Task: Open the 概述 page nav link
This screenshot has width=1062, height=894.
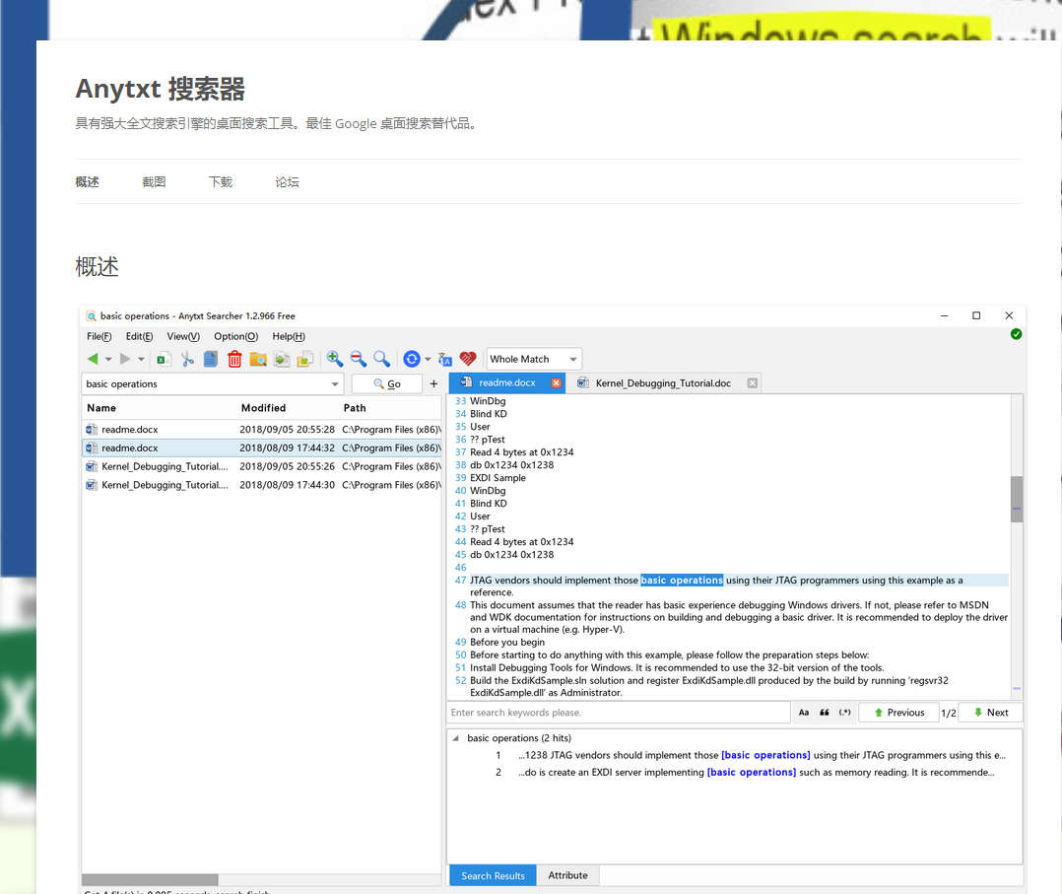Action: (x=88, y=181)
